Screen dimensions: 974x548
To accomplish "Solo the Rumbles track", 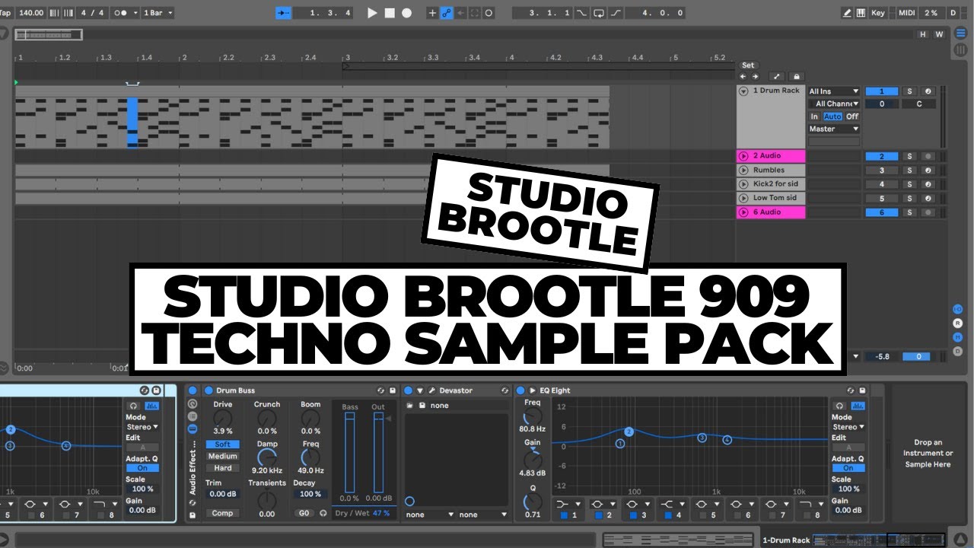I will coord(909,170).
